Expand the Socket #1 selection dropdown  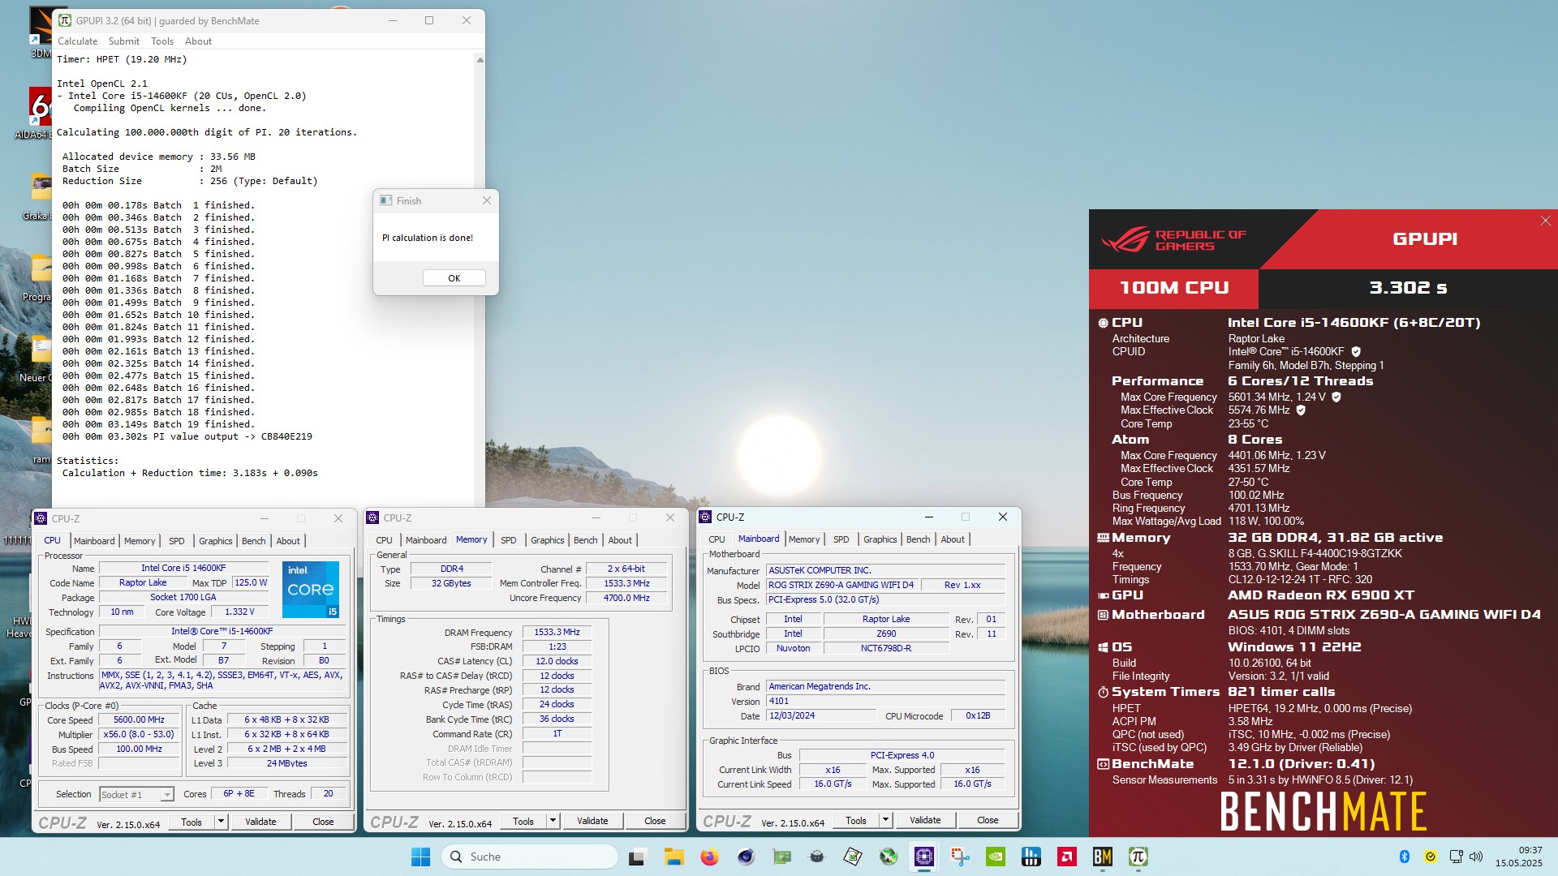pyautogui.click(x=166, y=795)
